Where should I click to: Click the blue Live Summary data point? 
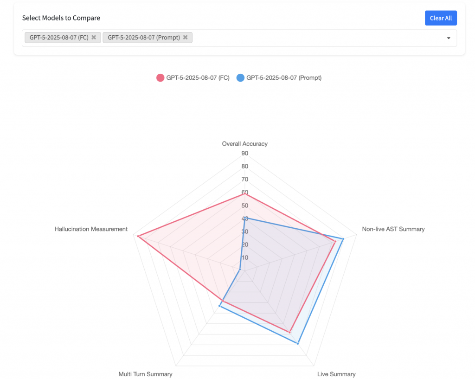coord(297,343)
